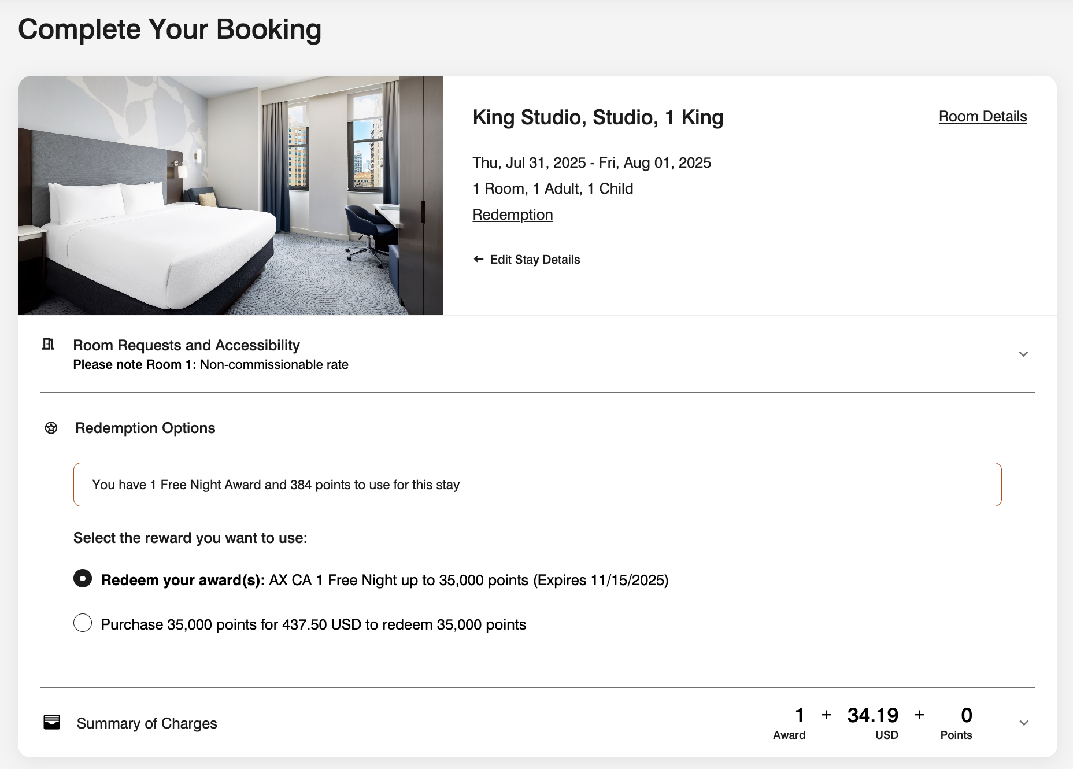
Task: Click the King Studio, Studio, 1 King heading
Action: click(598, 117)
